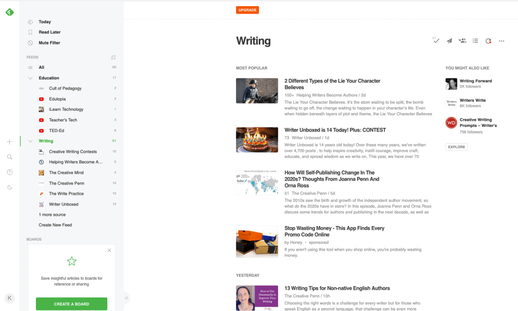518x311 pixels.
Task: Mark all Writing articles as read
Action: coord(436,41)
